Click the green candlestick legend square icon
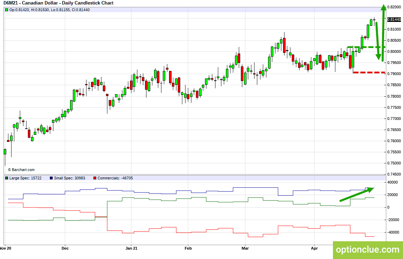This screenshot has height=259, width=403. 7,10
